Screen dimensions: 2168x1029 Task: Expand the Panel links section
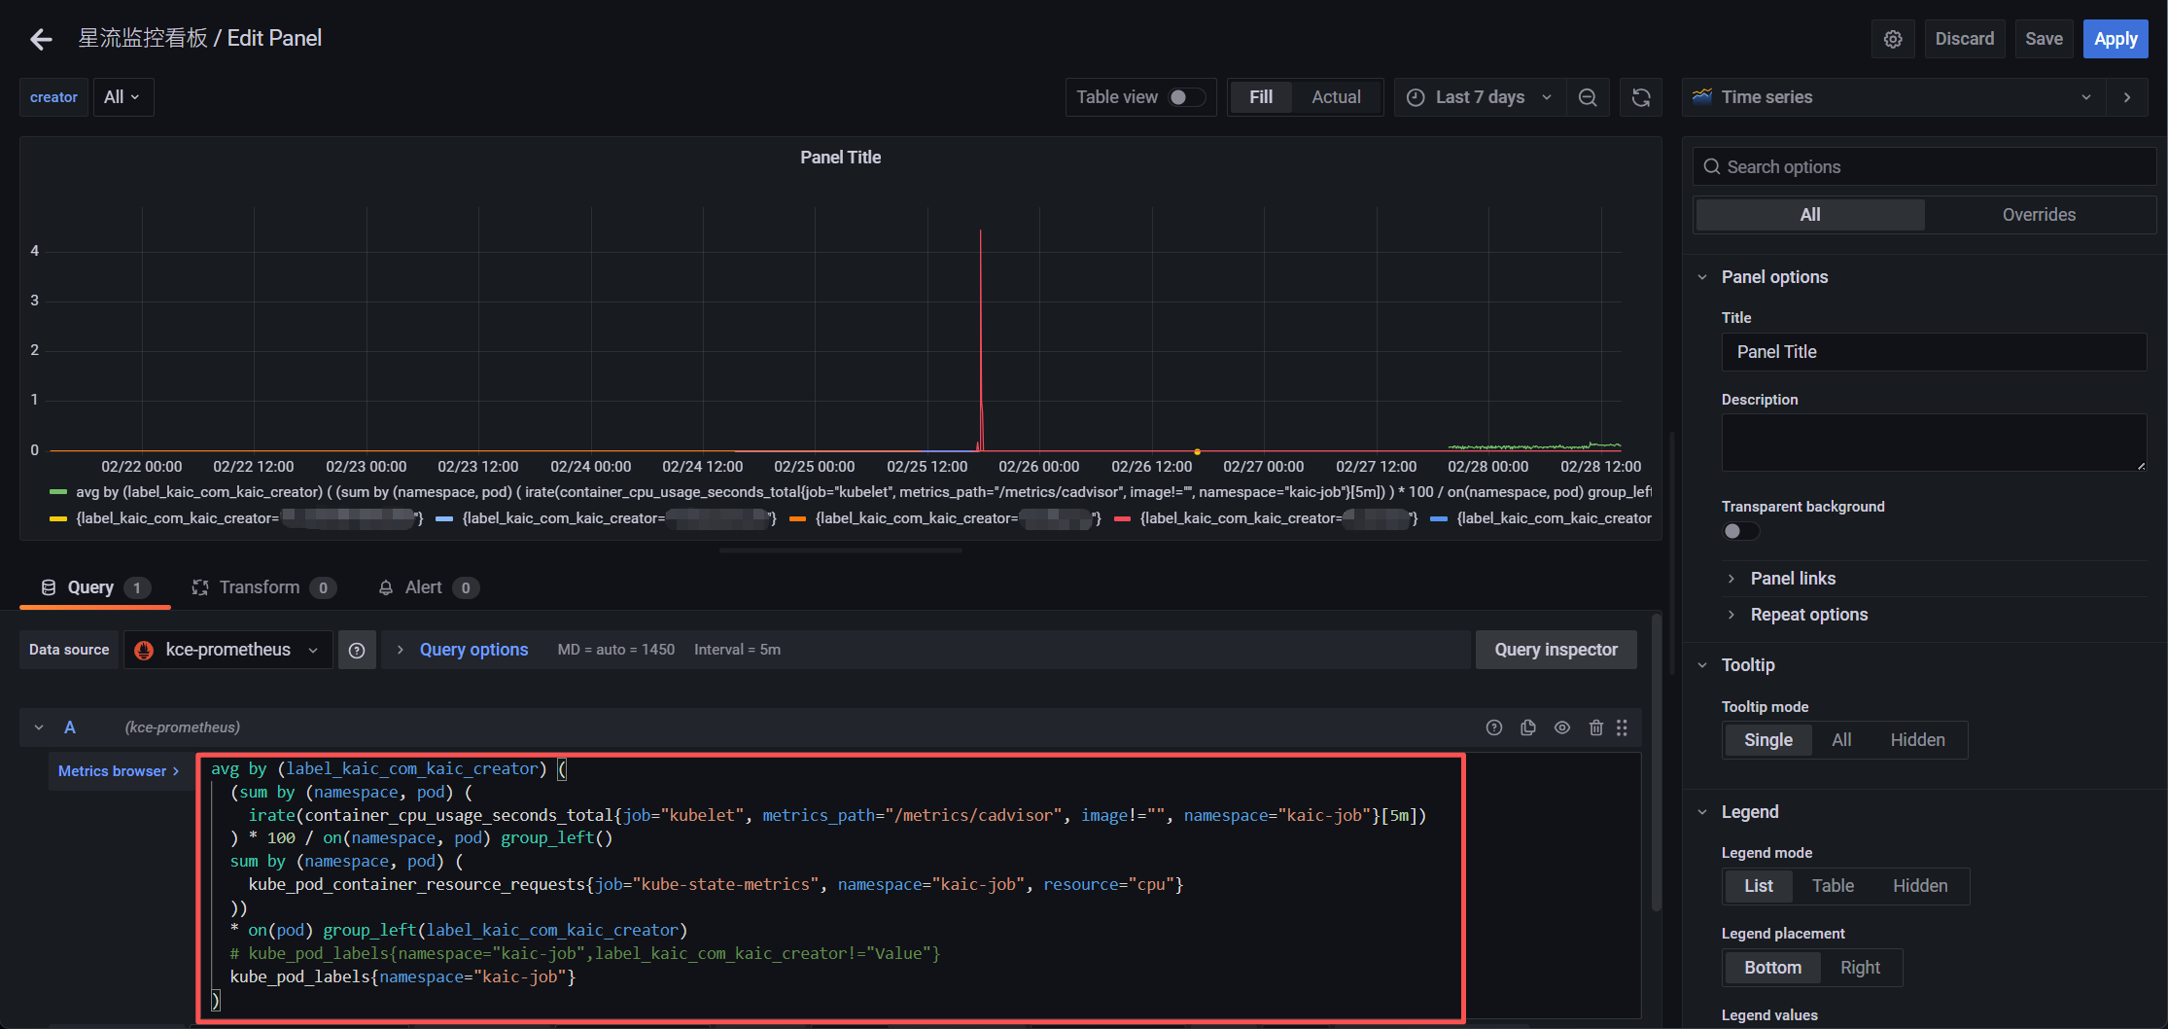1793,579
